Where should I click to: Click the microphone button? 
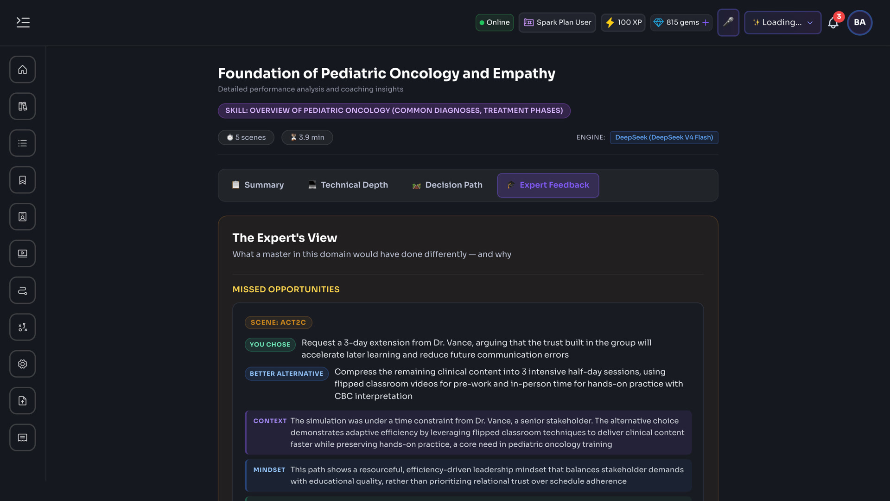pos(728,22)
